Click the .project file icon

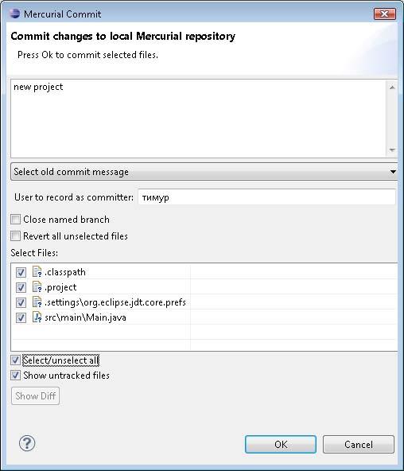[37, 287]
